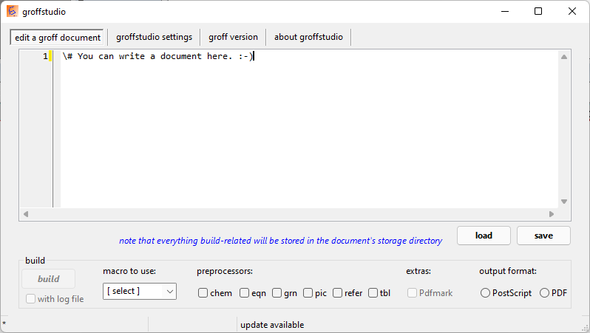Screen dimensions: 590x333
Task: Open the groff version tab
Action: pyautogui.click(x=233, y=37)
